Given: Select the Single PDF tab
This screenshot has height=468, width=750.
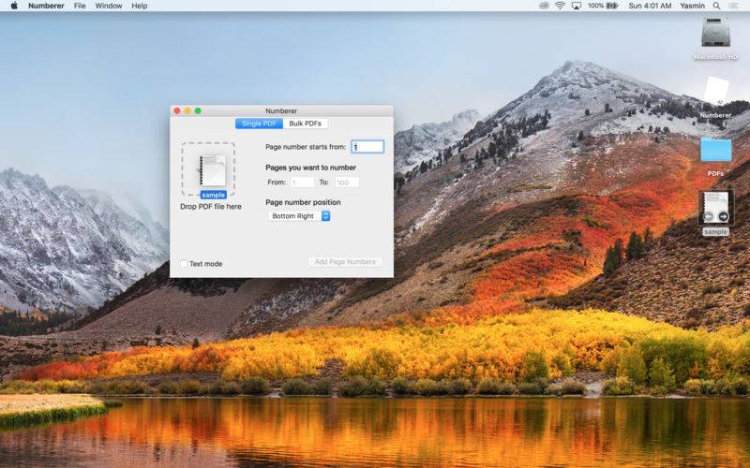Looking at the screenshot, I should [x=259, y=124].
